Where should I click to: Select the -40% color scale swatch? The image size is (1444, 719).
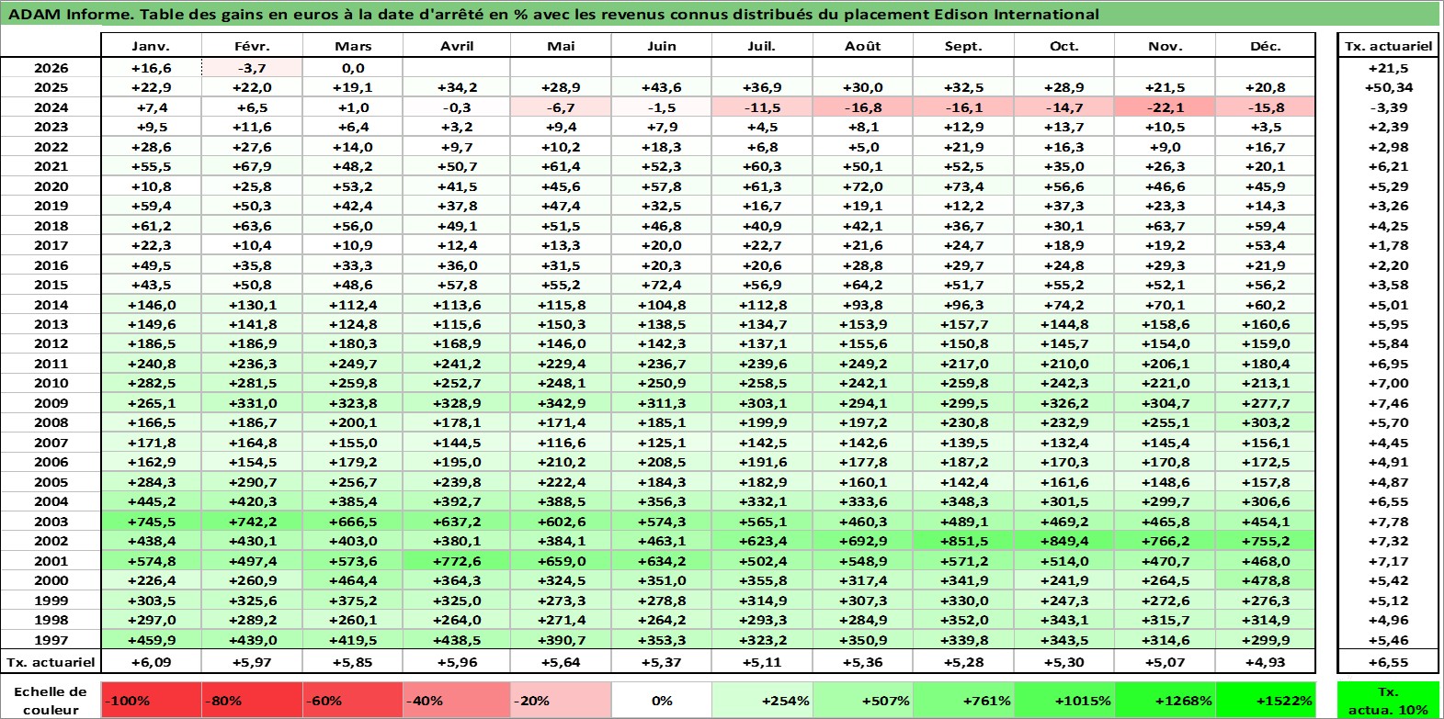[457, 701]
